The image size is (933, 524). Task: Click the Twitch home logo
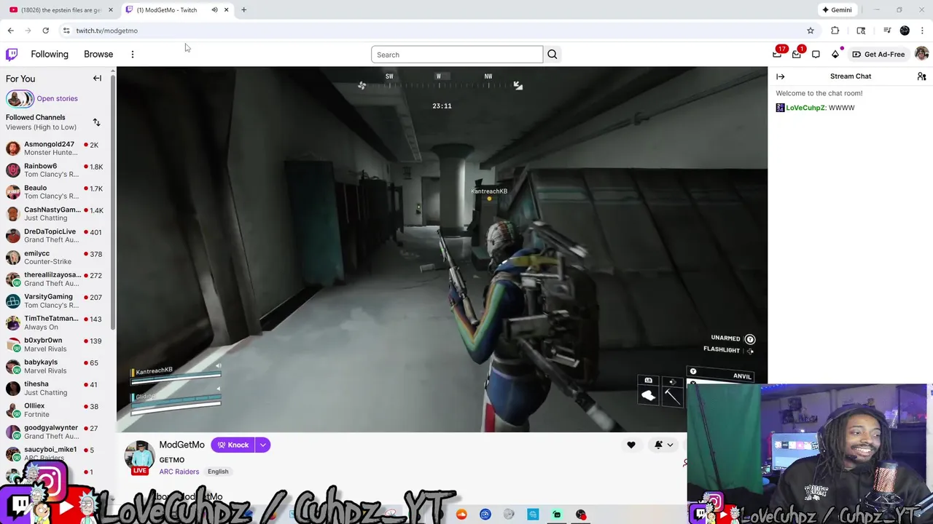tap(12, 55)
